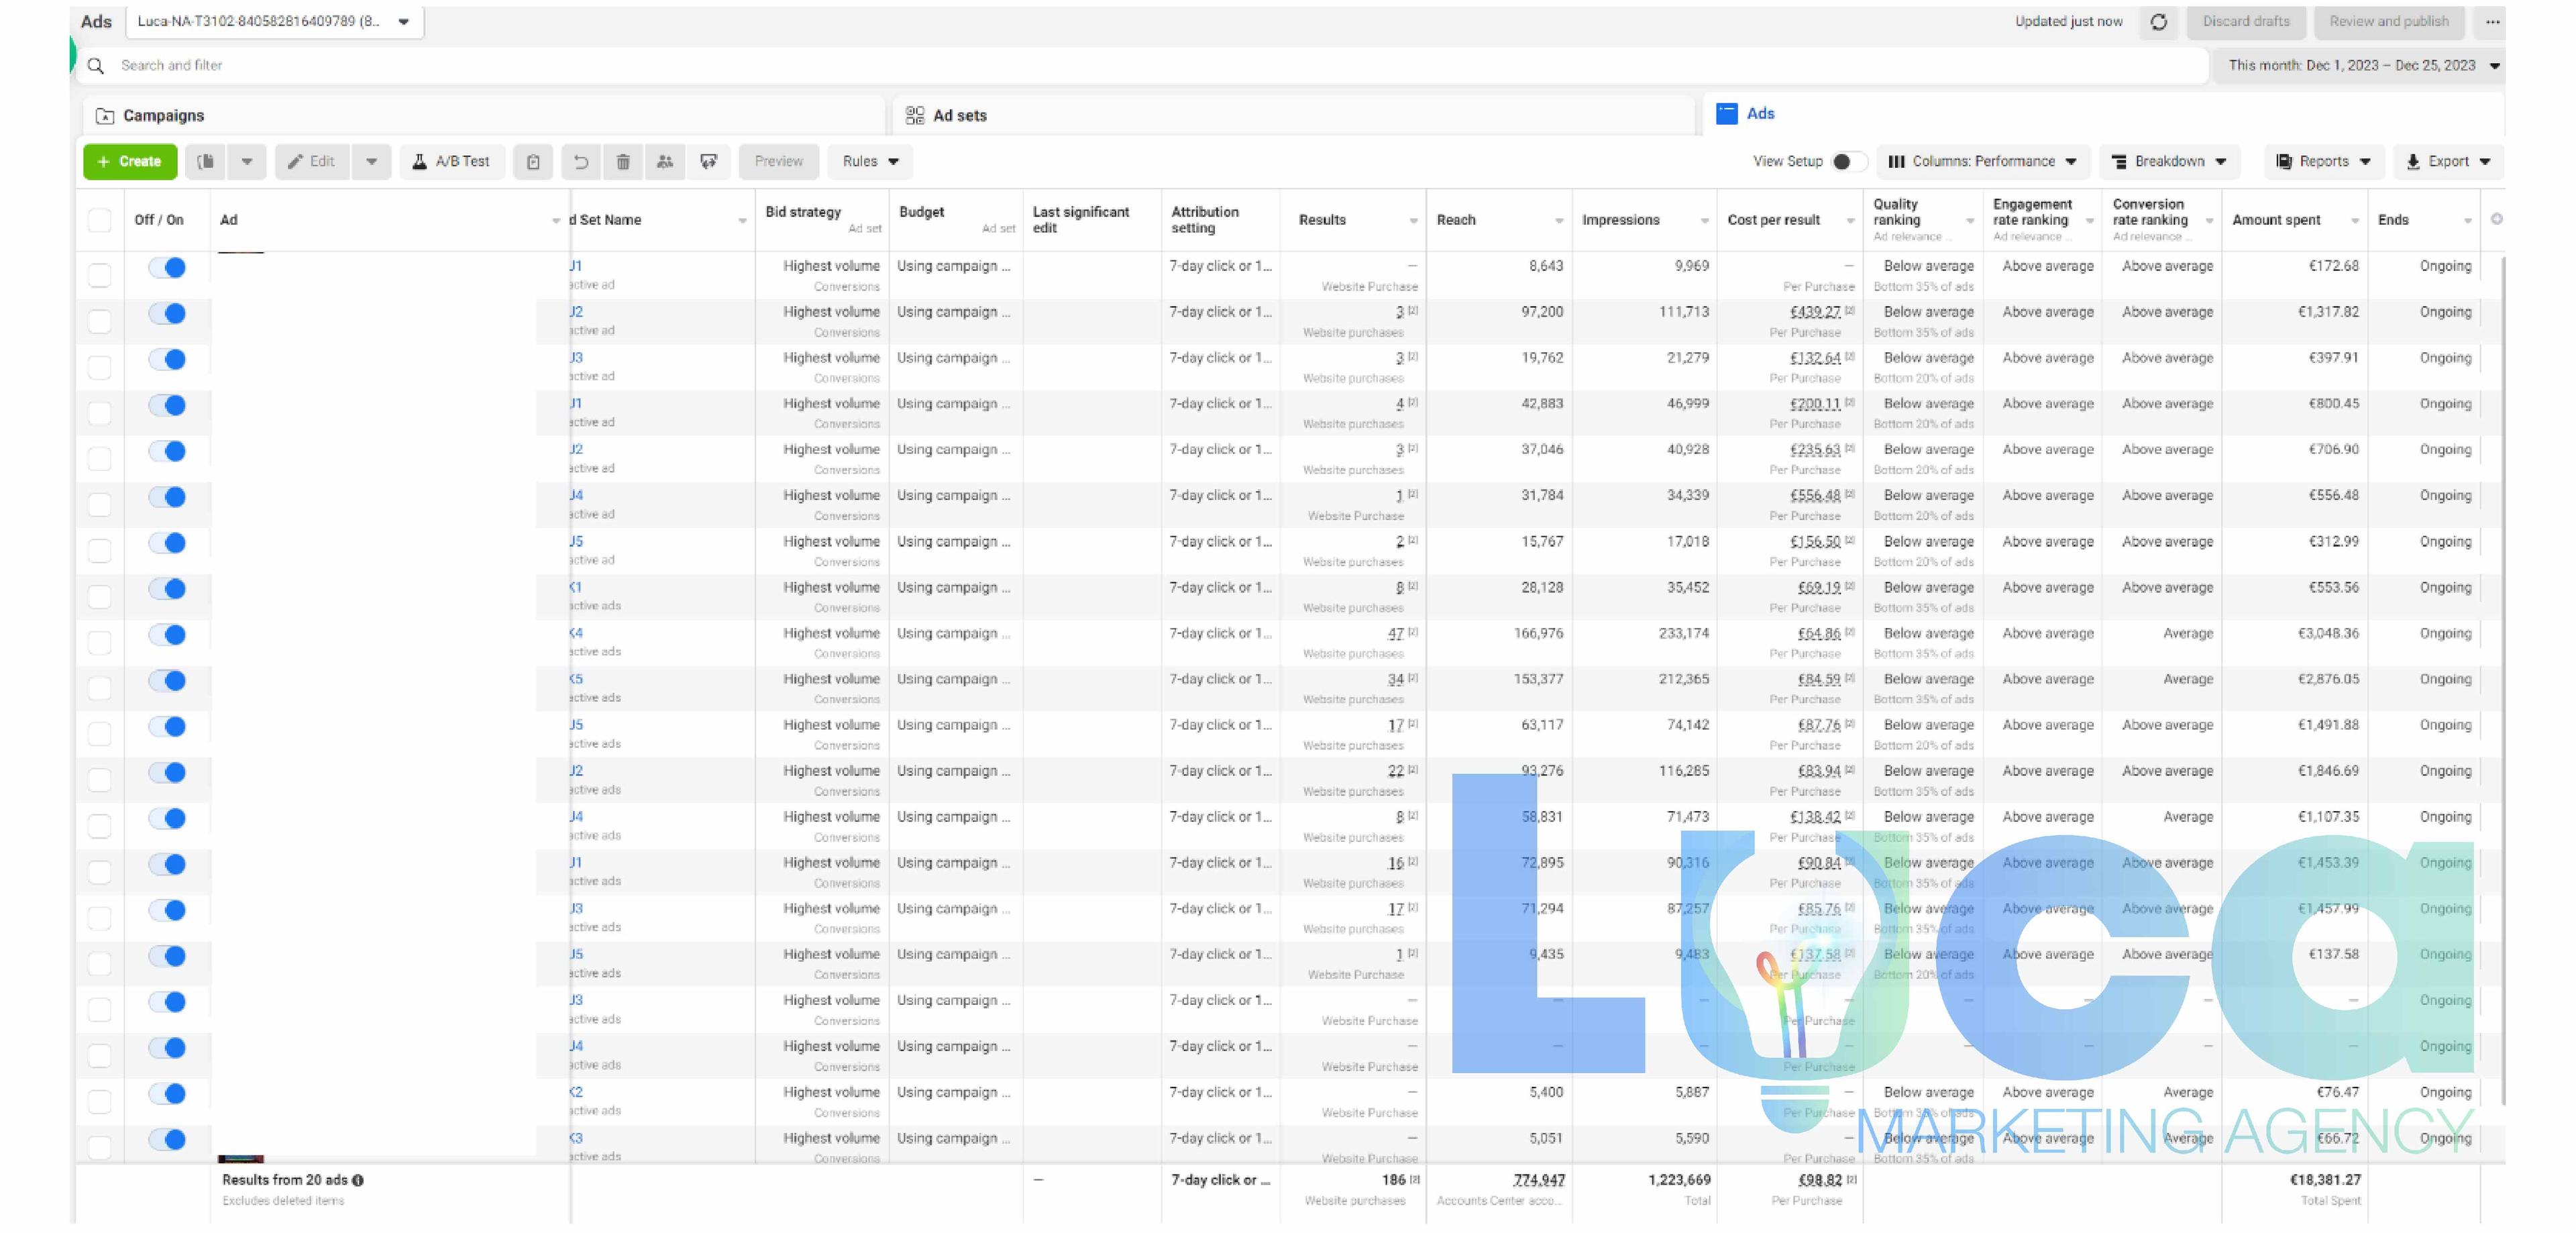
Task: Open the Rules dropdown
Action: (x=870, y=162)
